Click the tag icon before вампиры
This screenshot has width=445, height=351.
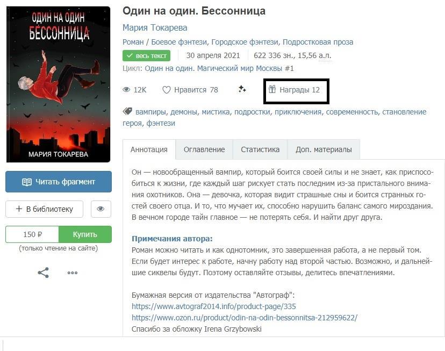[x=127, y=111]
